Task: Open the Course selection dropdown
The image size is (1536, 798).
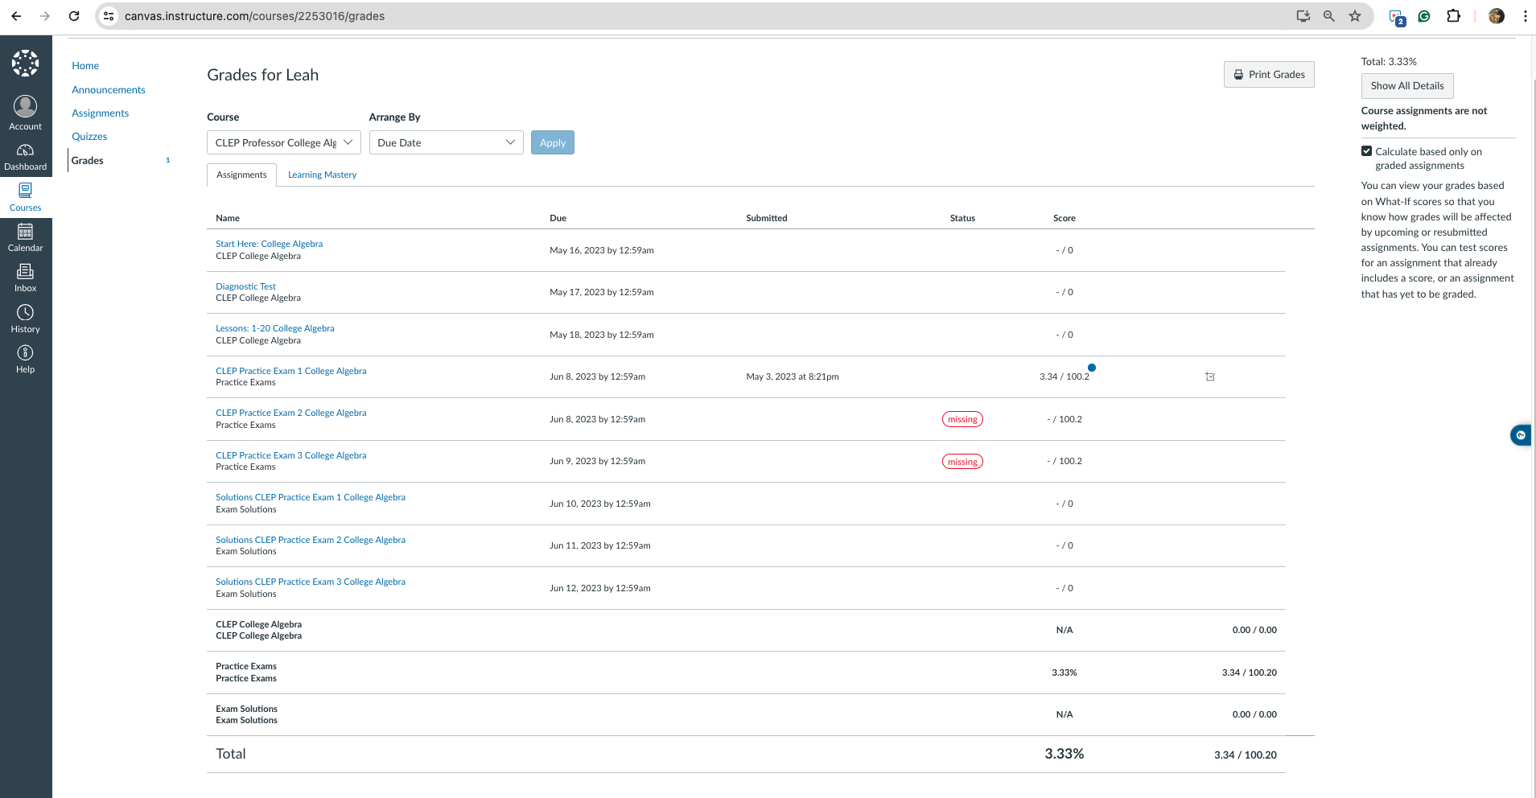Action: coord(282,142)
